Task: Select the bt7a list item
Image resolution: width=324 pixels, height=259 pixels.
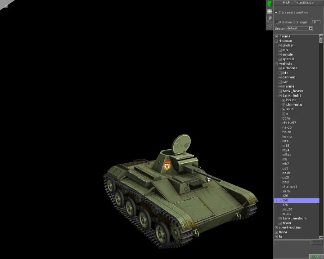Action: click(286, 118)
